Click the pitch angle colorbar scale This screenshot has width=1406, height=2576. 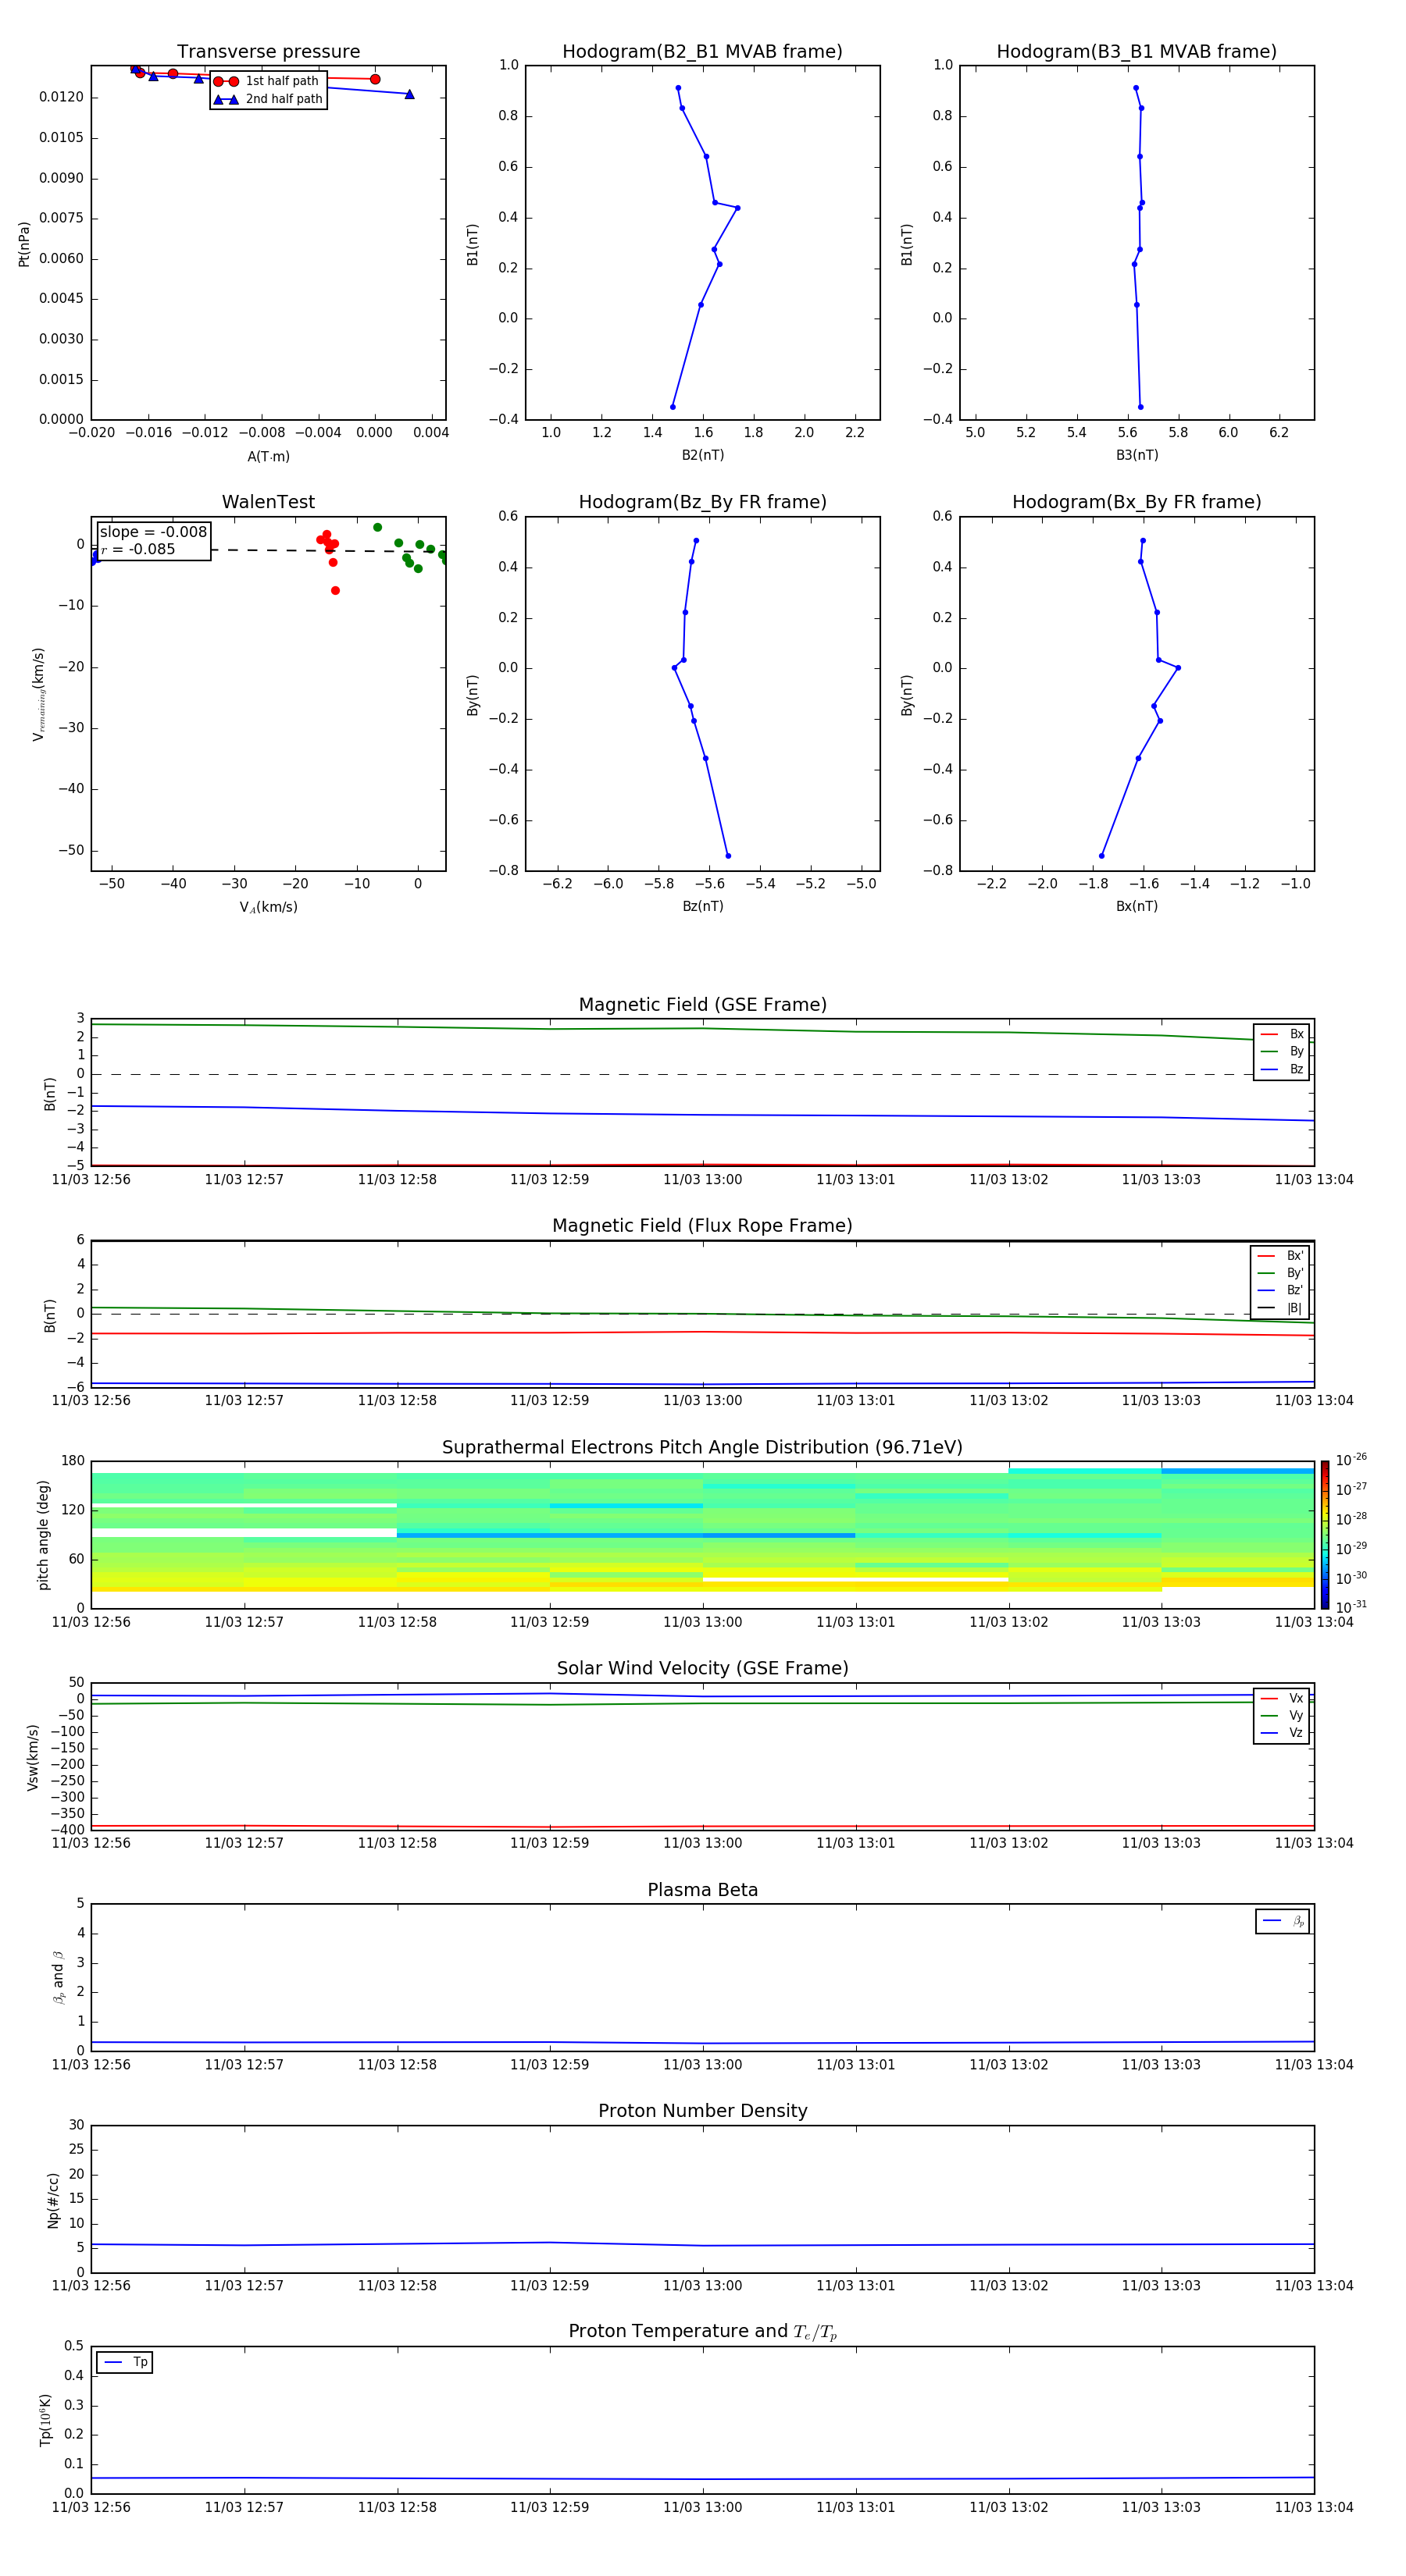1325,1534
